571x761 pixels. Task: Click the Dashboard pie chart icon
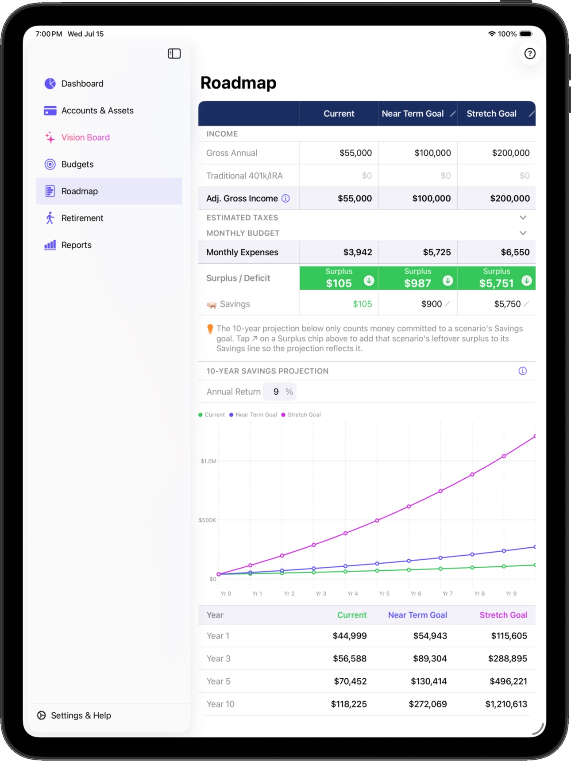pyautogui.click(x=50, y=83)
